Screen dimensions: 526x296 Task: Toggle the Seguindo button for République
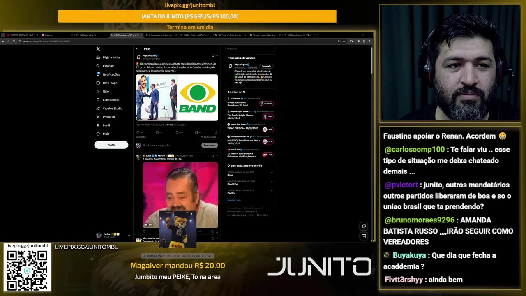coord(266,66)
